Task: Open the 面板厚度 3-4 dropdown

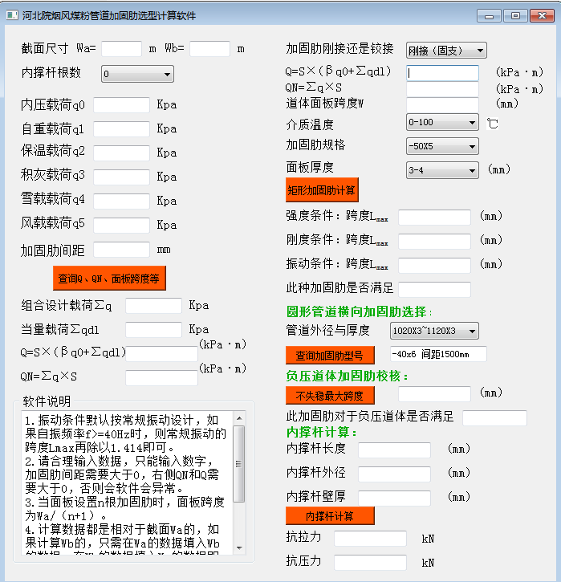Action: point(442,170)
